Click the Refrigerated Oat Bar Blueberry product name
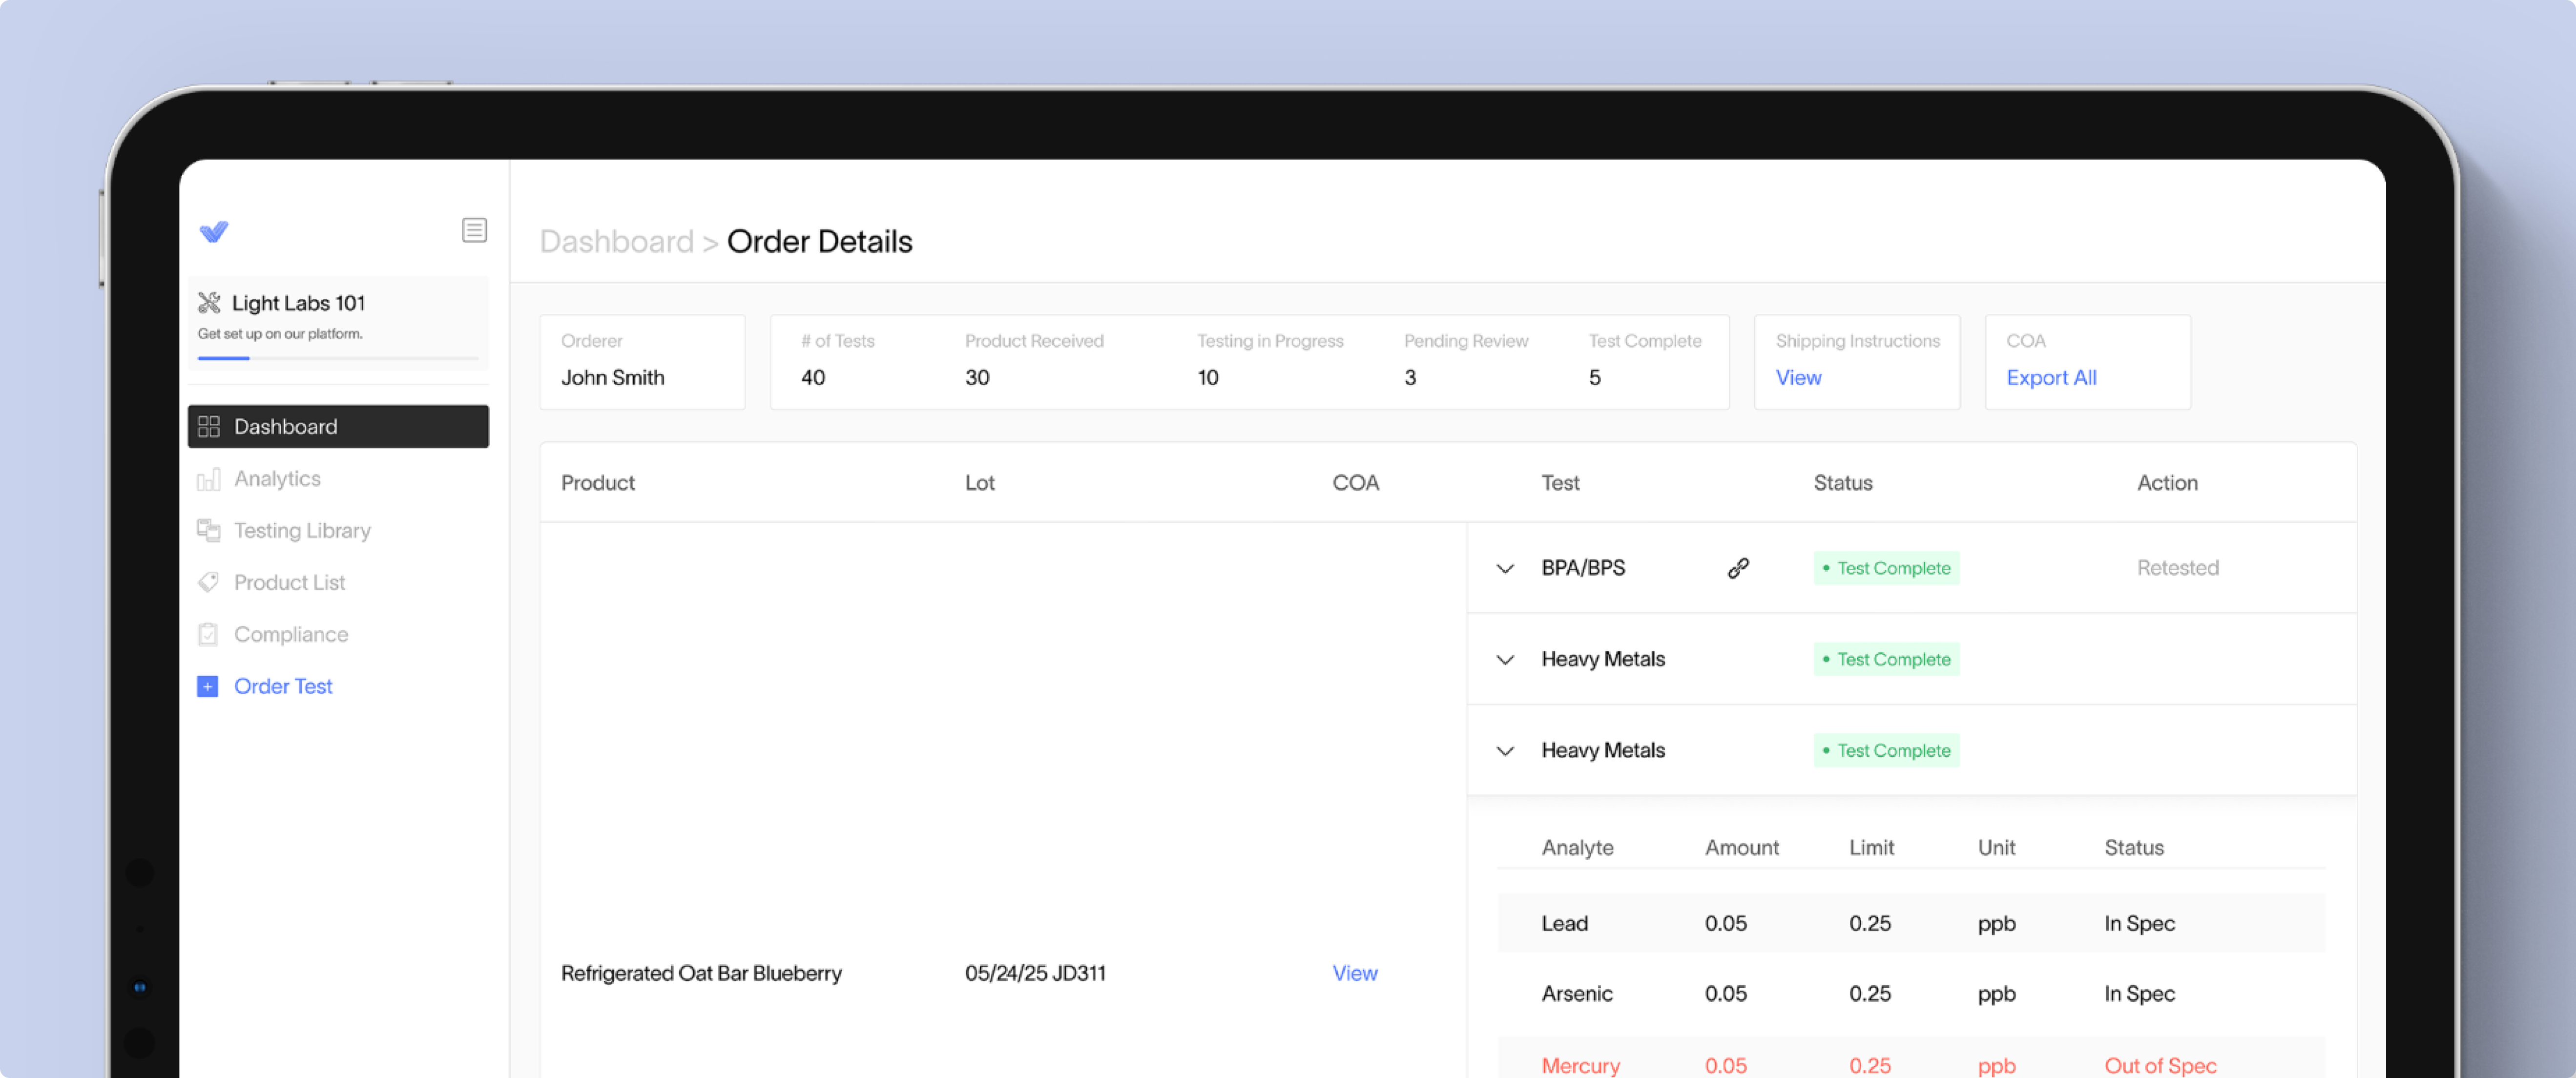Screen dimensions: 2576x1078 point(701,973)
